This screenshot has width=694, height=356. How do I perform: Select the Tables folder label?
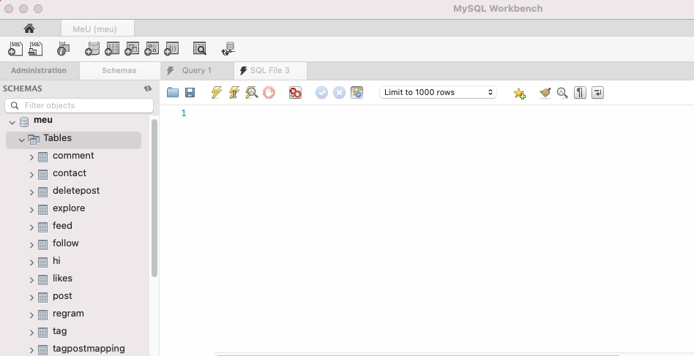(x=58, y=138)
